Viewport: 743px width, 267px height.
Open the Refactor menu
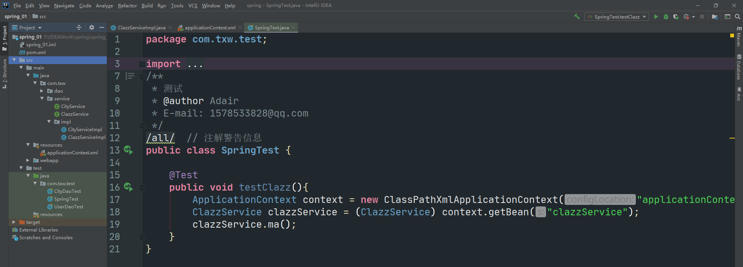click(x=127, y=5)
